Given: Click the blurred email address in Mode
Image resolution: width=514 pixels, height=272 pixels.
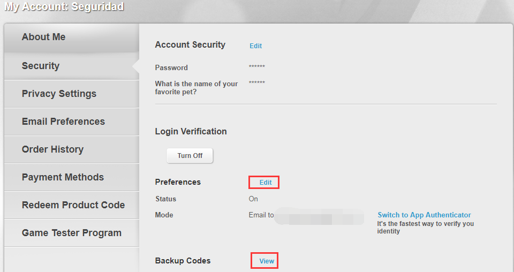Looking at the screenshot, I should pyautogui.click(x=319, y=216).
